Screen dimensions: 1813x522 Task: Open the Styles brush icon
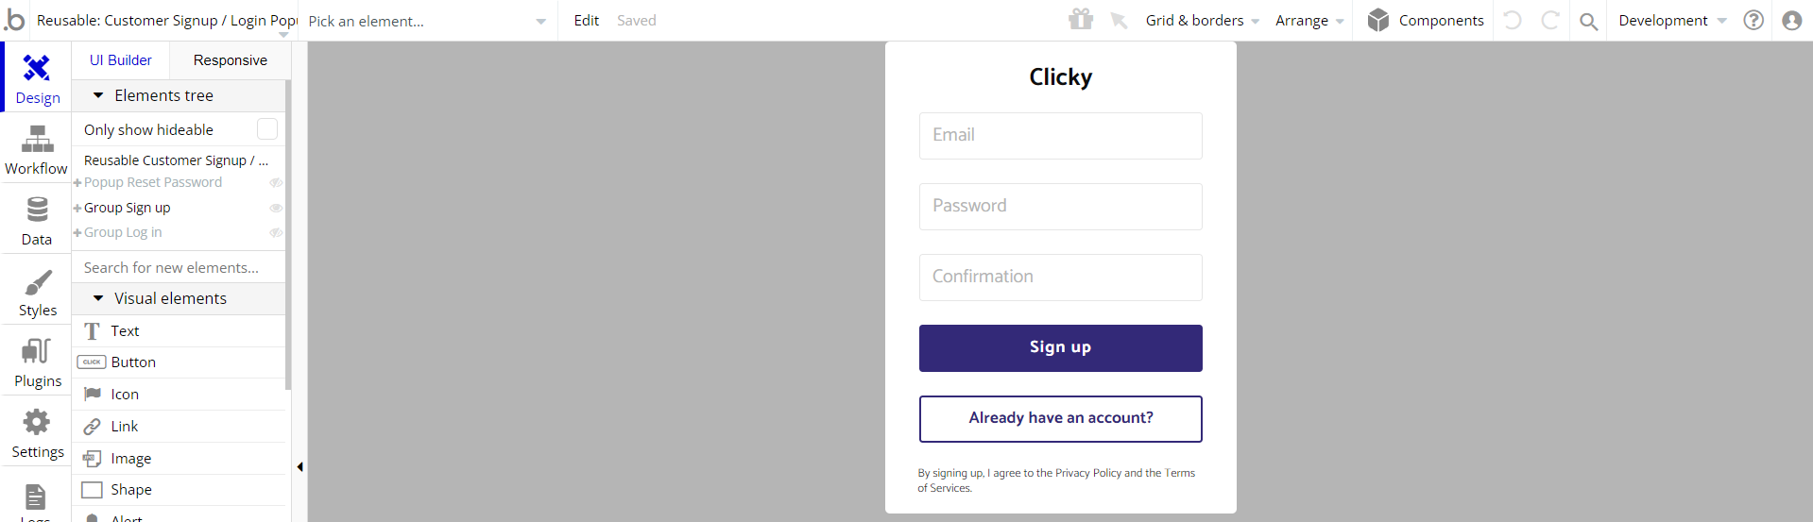(38, 282)
